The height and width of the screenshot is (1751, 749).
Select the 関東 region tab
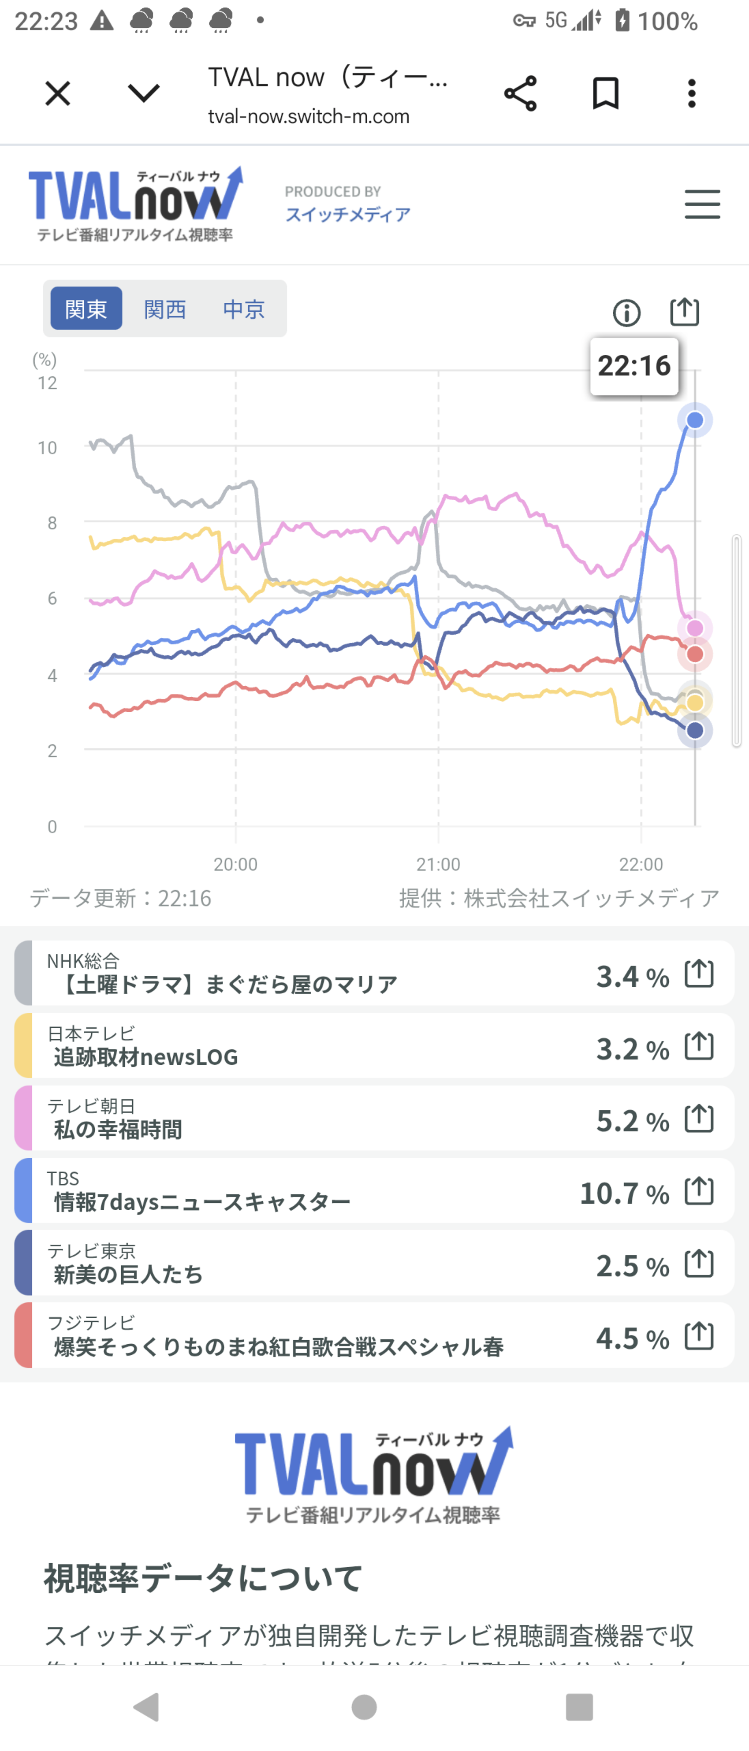pos(86,309)
